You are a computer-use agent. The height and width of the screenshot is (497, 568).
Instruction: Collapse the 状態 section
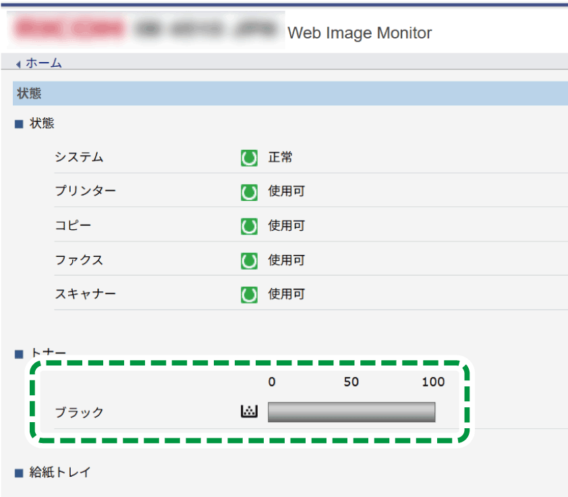39,123
